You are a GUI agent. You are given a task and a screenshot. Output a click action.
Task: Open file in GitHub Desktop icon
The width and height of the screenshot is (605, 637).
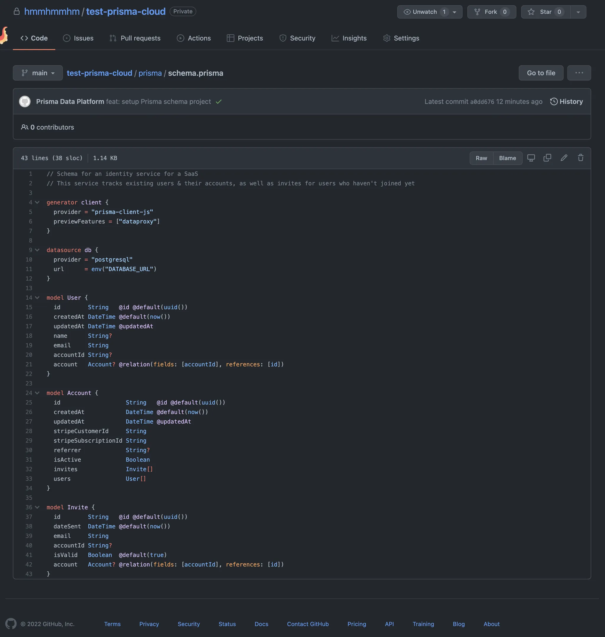pyautogui.click(x=531, y=158)
